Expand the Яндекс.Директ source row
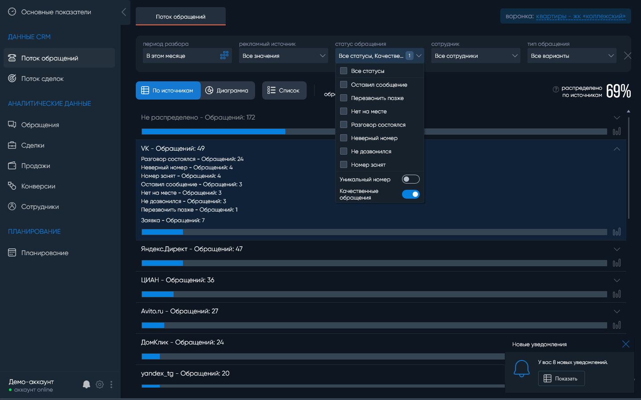Viewport: 641px width, 400px height. pyautogui.click(x=617, y=249)
